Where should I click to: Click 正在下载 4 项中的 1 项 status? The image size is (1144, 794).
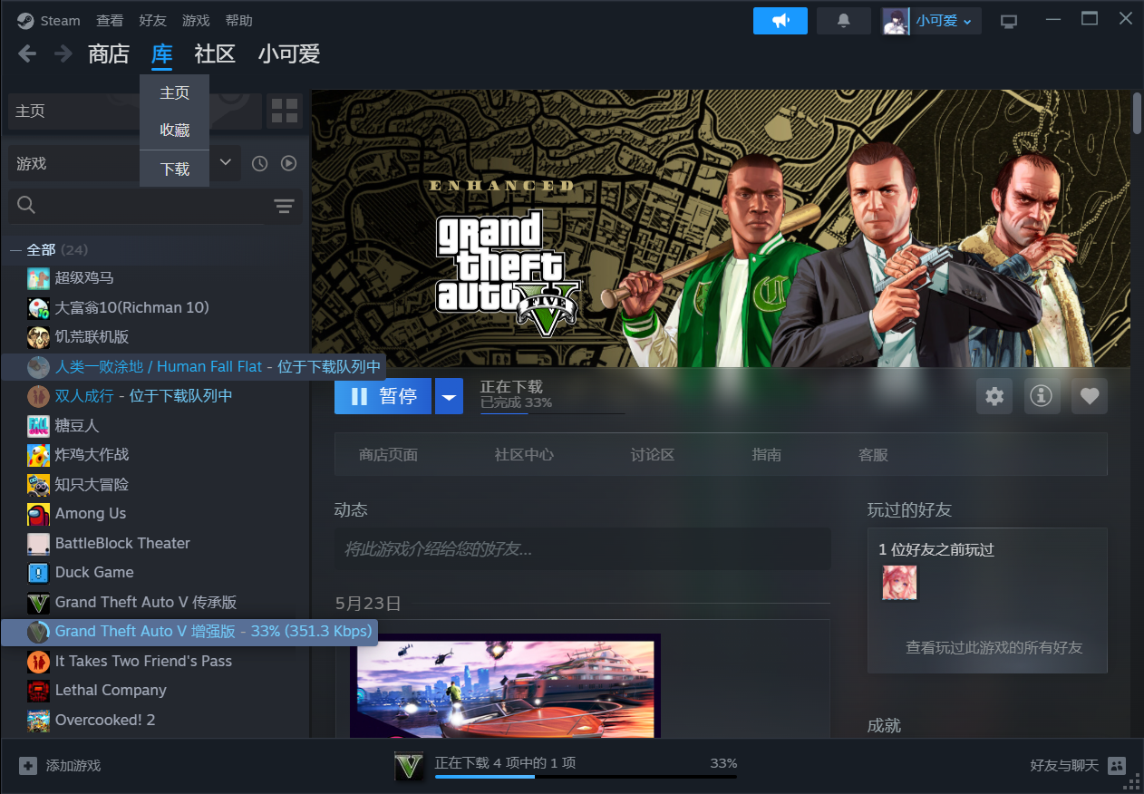[505, 763]
